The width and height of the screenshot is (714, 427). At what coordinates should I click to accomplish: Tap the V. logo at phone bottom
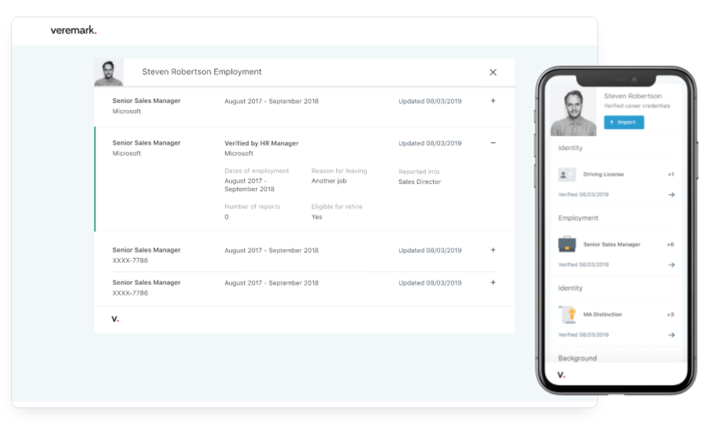[561, 375]
